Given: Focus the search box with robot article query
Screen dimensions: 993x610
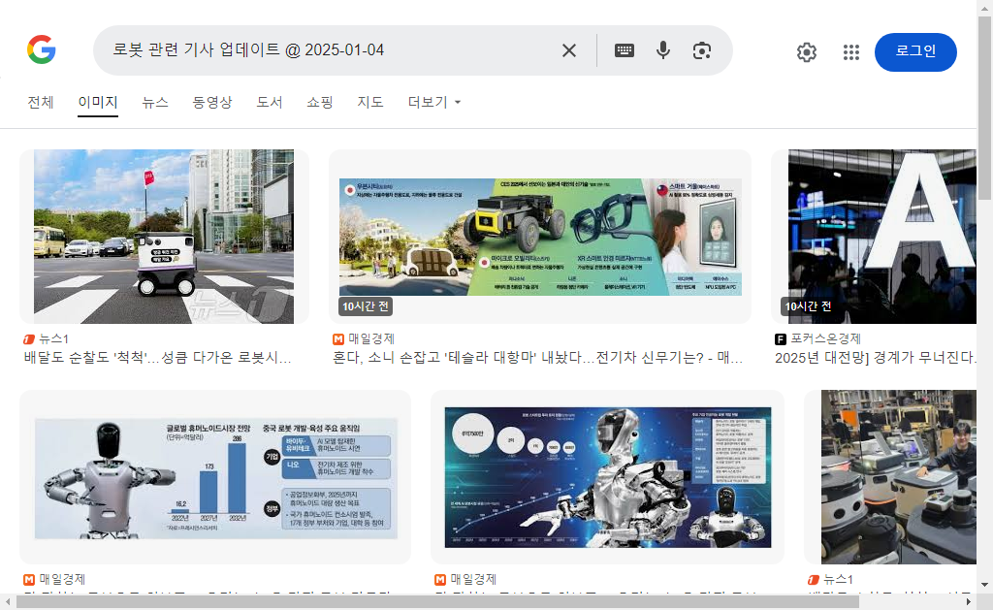Looking at the screenshot, I should [330, 50].
